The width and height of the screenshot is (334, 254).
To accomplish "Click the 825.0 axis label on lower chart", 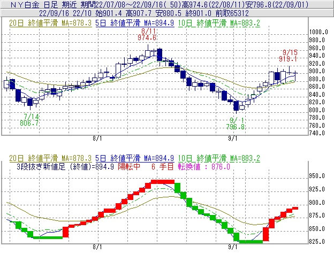I will coord(317,242).
